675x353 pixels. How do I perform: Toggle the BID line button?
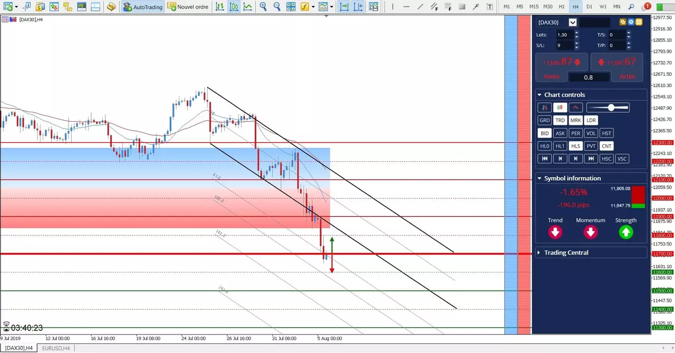tap(545, 133)
